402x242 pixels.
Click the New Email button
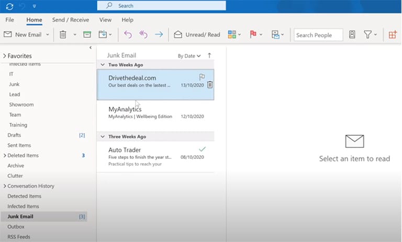(x=23, y=34)
